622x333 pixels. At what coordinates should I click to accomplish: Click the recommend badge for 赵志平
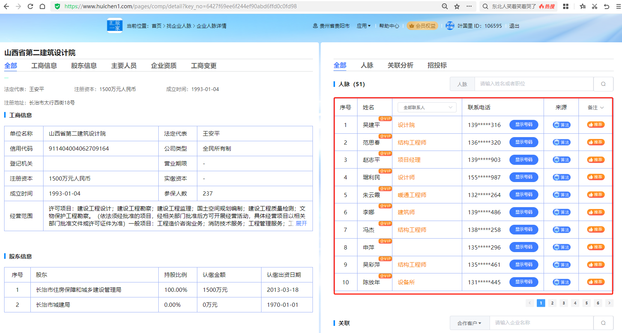(596, 160)
